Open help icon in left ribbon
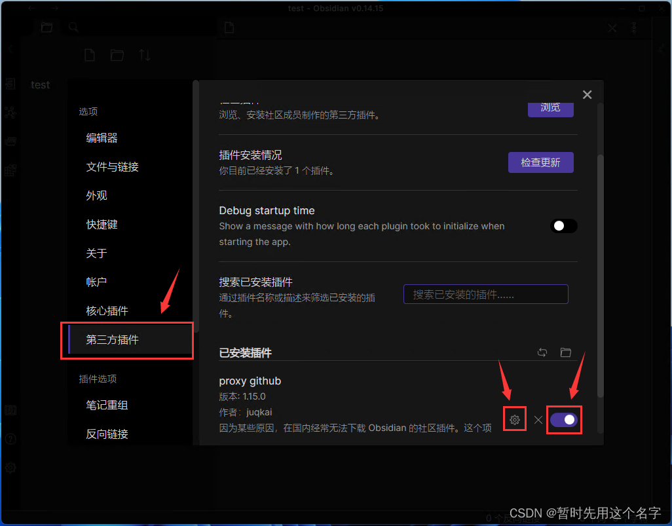 (10, 439)
